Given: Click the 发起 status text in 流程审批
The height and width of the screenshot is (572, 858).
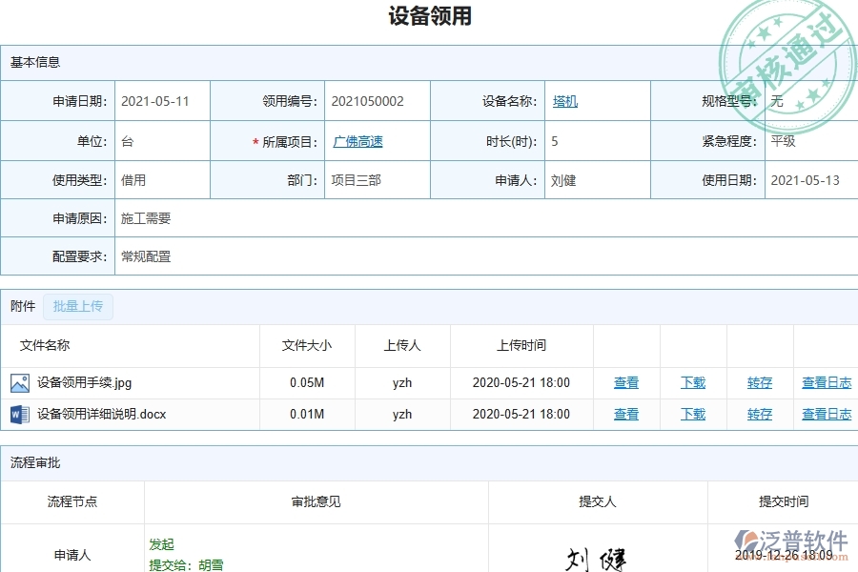Looking at the screenshot, I should point(162,544).
